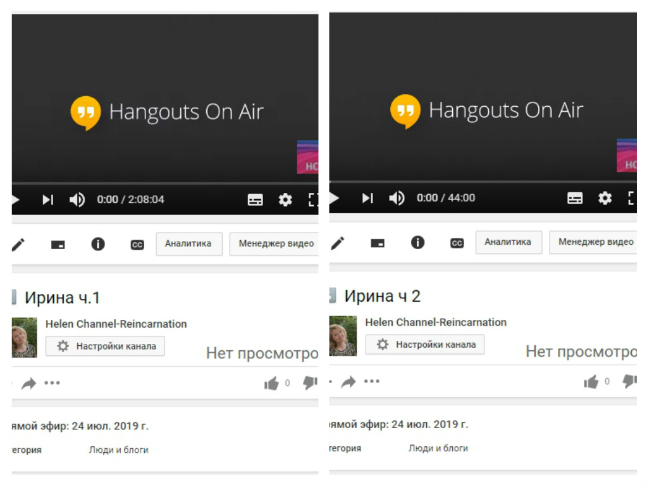Open Настройки канала for the Ирина ч 2 video
Image resolution: width=647 pixels, height=485 pixels.
click(x=424, y=345)
